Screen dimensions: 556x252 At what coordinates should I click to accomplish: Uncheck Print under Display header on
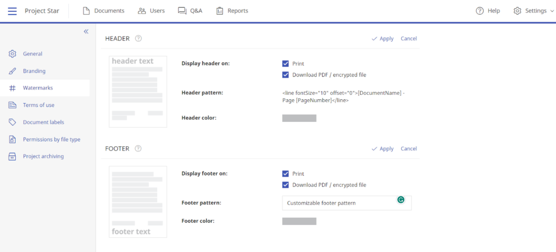click(286, 64)
